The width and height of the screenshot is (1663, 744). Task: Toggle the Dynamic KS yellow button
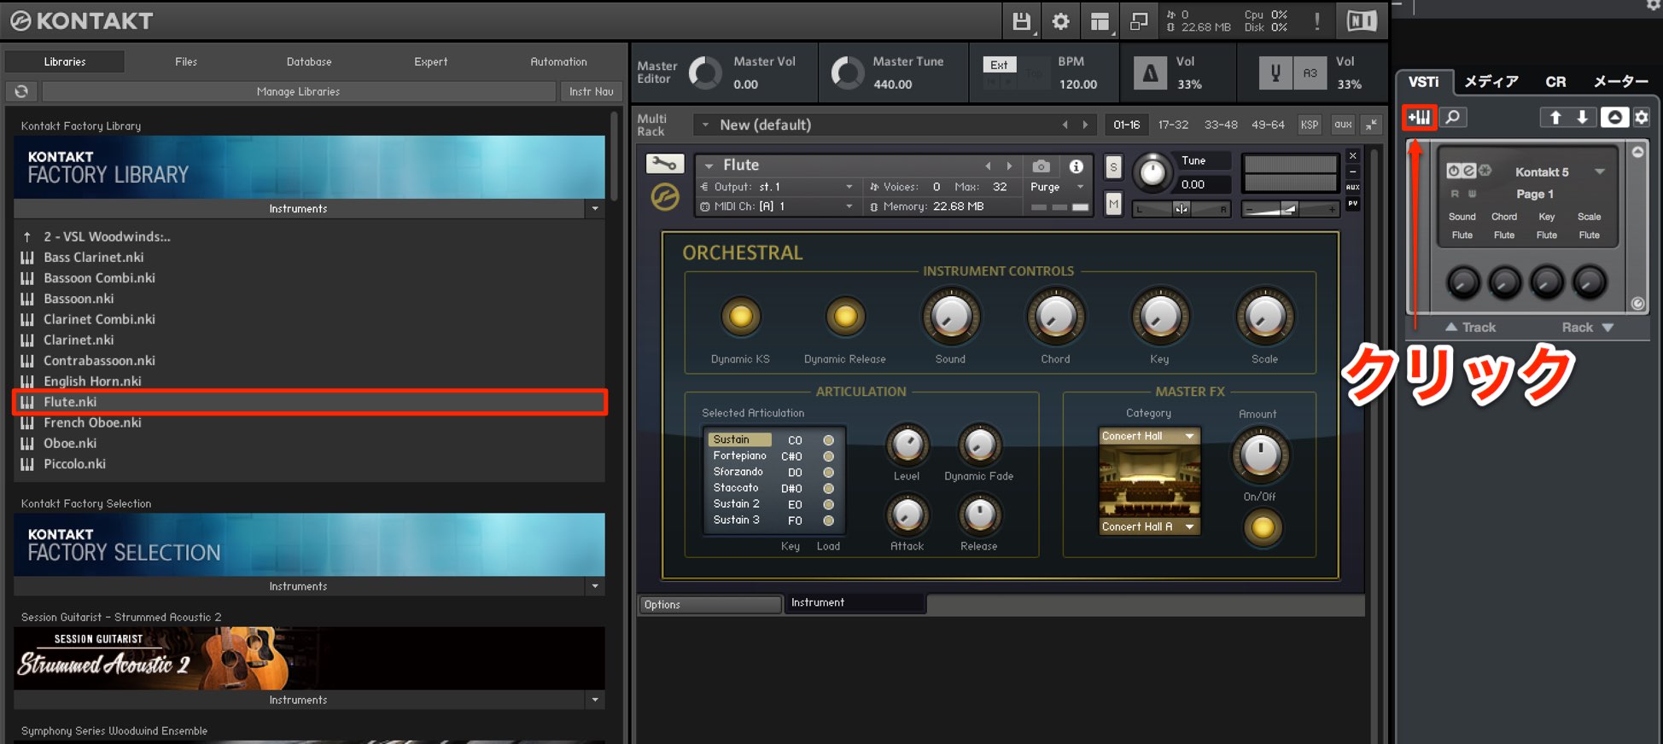click(x=740, y=317)
